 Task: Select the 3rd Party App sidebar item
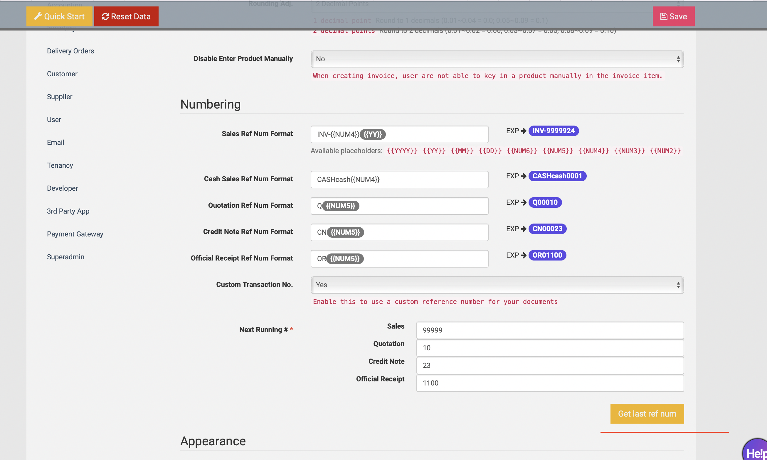68,211
